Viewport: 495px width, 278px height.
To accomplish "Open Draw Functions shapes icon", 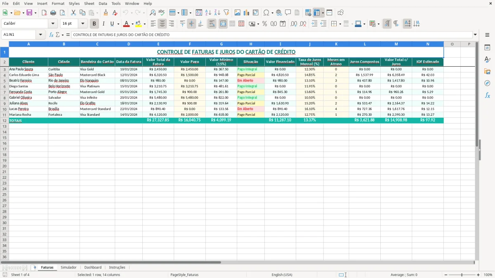I will tap(341, 13).
